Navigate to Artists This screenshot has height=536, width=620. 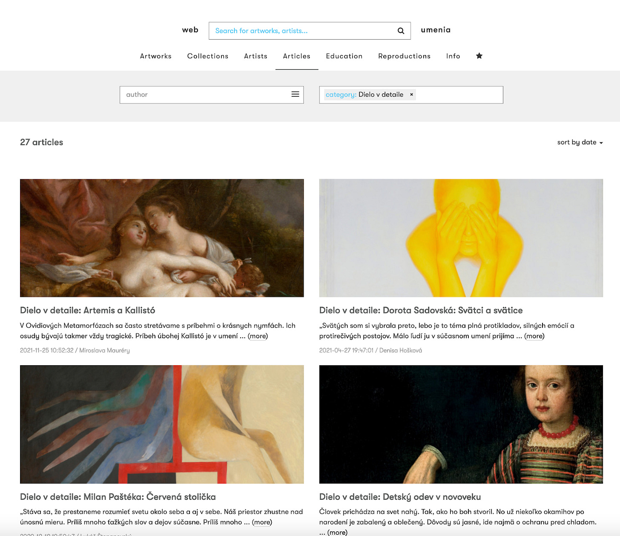[x=255, y=56]
